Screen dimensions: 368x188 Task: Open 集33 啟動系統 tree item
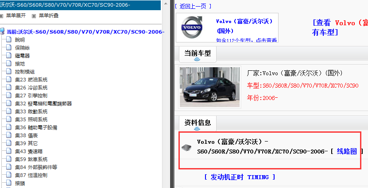(31, 111)
